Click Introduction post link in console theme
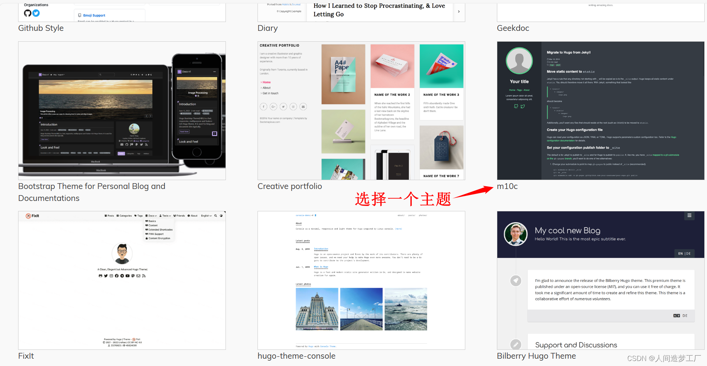Viewport: 707px width, 366px height. pos(321,249)
